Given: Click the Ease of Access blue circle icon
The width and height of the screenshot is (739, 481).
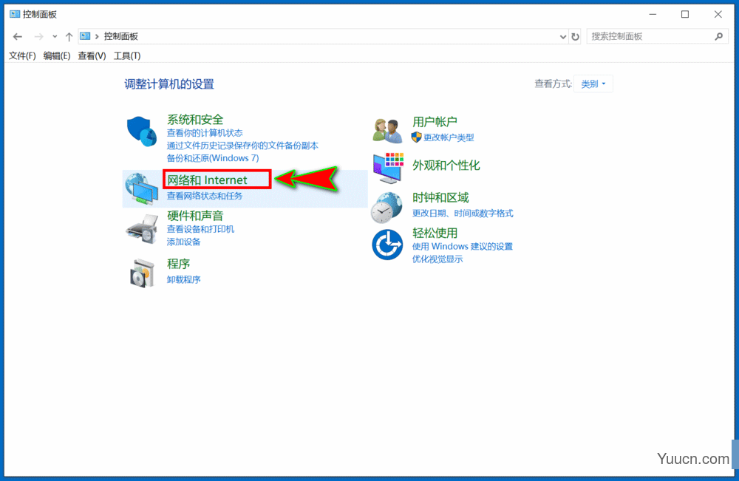Looking at the screenshot, I should click(387, 245).
